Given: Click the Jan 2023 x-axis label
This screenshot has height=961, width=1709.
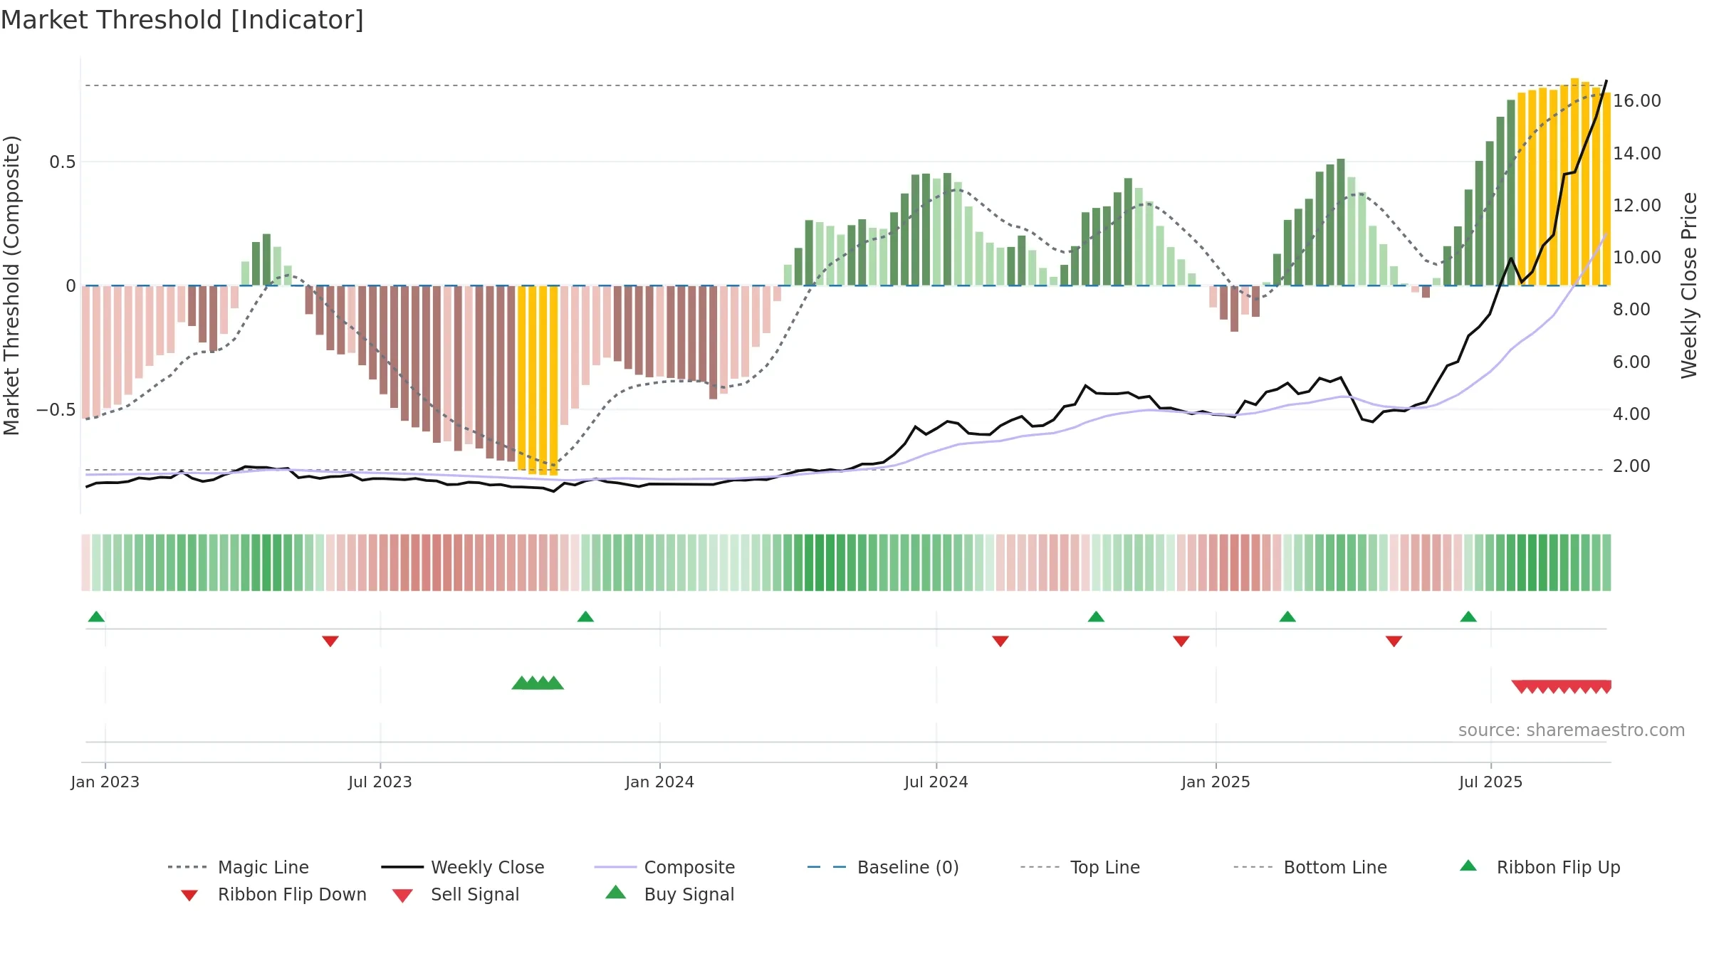Looking at the screenshot, I should tap(105, 782).
